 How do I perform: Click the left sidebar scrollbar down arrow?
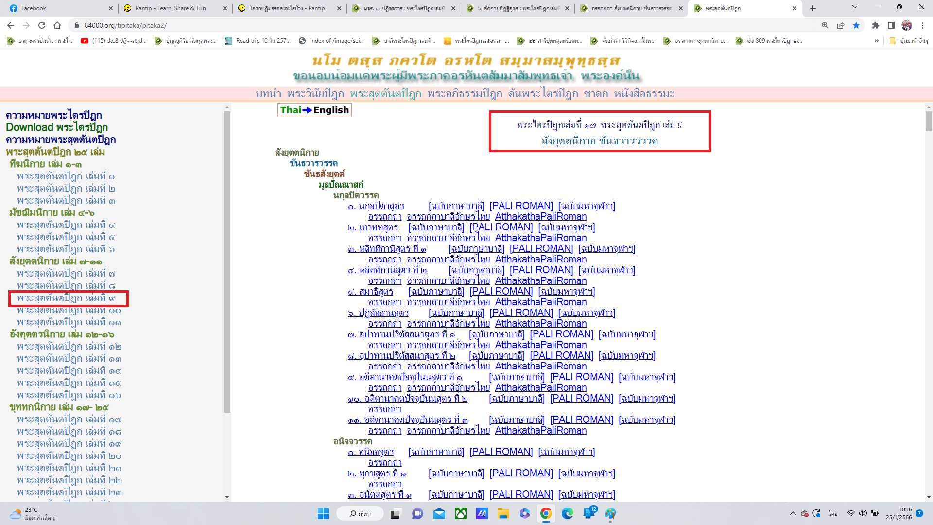[x=227, y=497]
